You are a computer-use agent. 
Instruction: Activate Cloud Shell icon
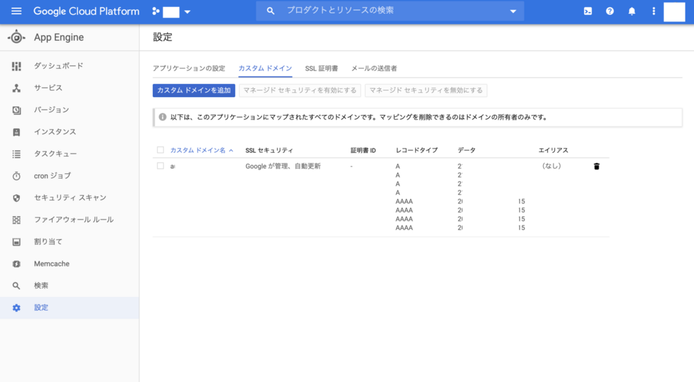pos(588,11)
